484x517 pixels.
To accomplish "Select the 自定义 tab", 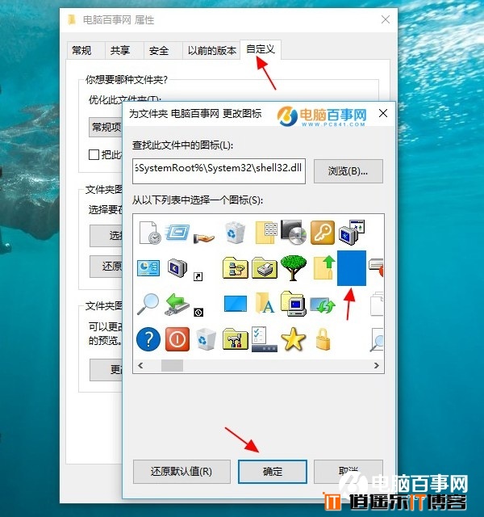I will point(260,49).
